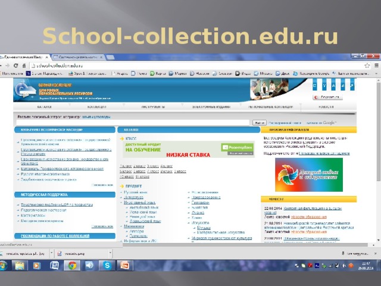
Task: Click the site search input field
Action: tap(133, 123)
